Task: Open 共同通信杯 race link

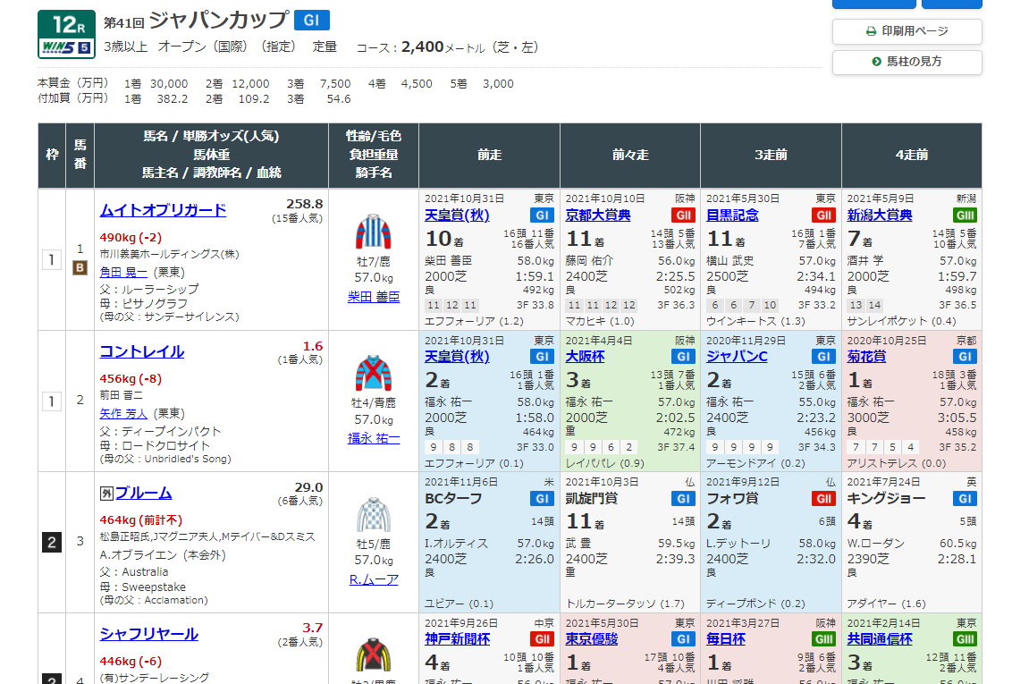Action: [x=880, y=639]
